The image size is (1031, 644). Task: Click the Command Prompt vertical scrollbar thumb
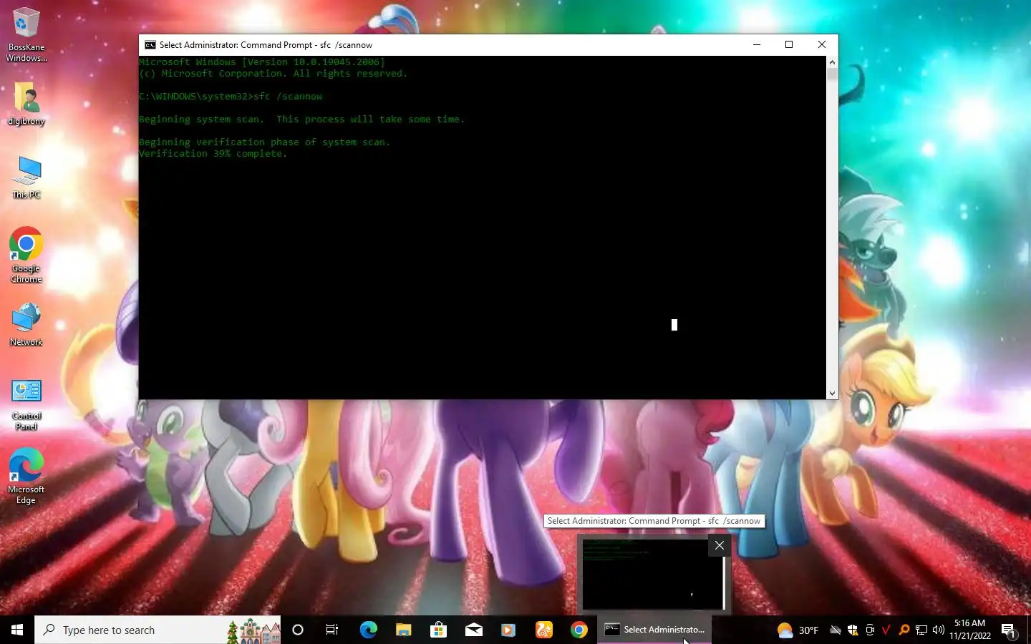pos(832,74)
